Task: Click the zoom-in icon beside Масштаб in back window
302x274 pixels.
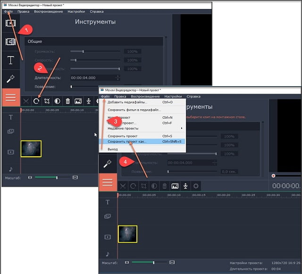Action: tap(75, 177)
